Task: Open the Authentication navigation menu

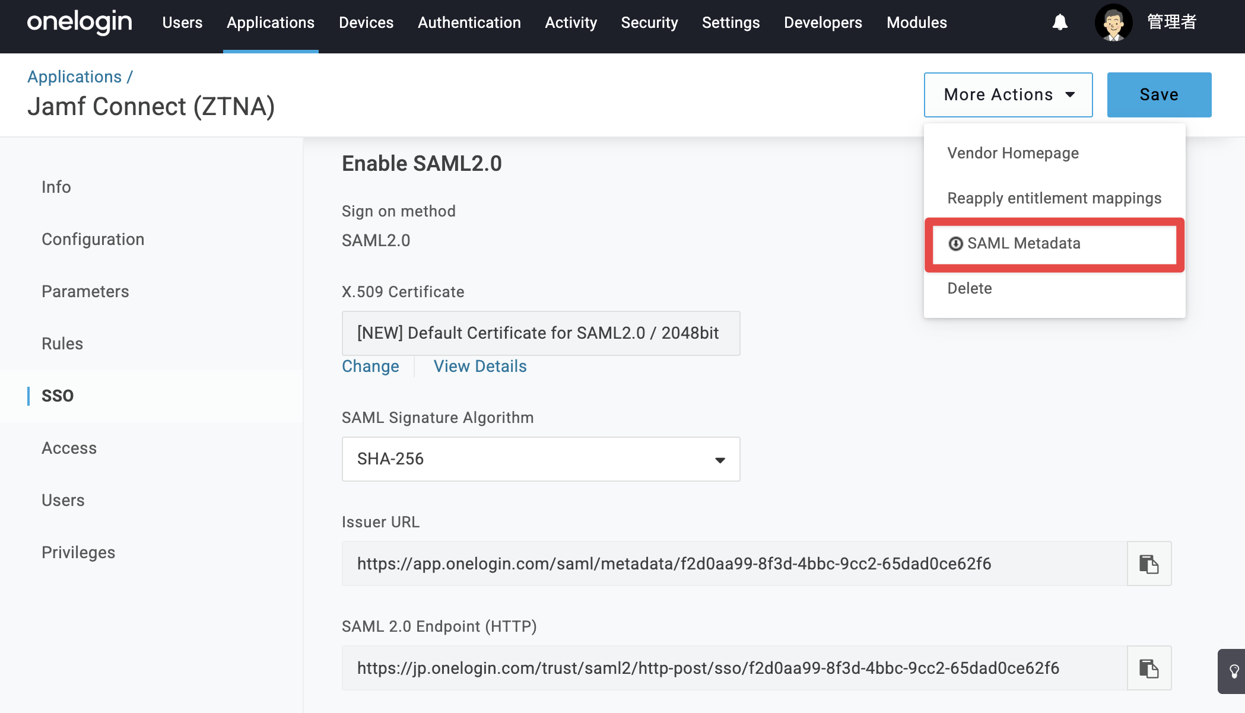Action: click(469, 23)
